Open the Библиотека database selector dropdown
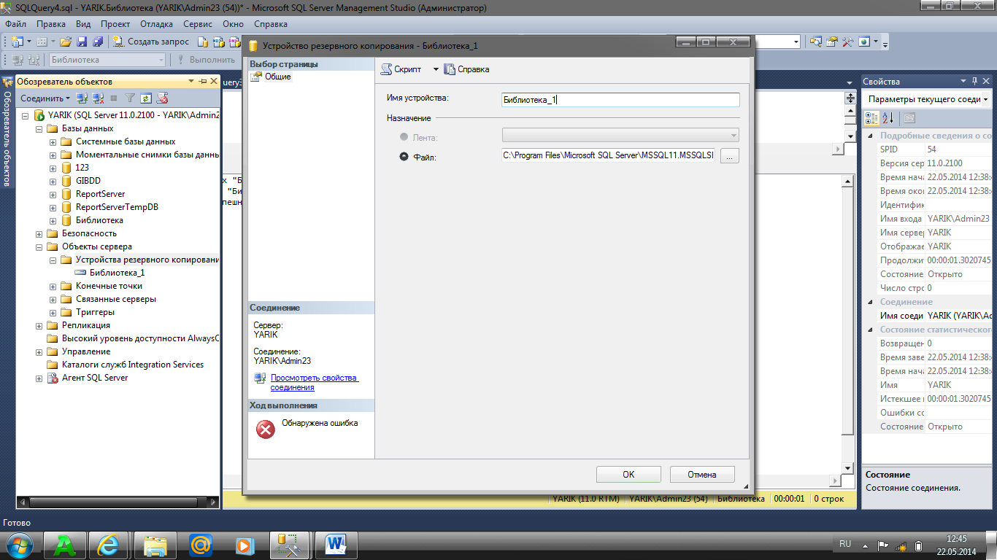997x560 pixels. [161, 60]
